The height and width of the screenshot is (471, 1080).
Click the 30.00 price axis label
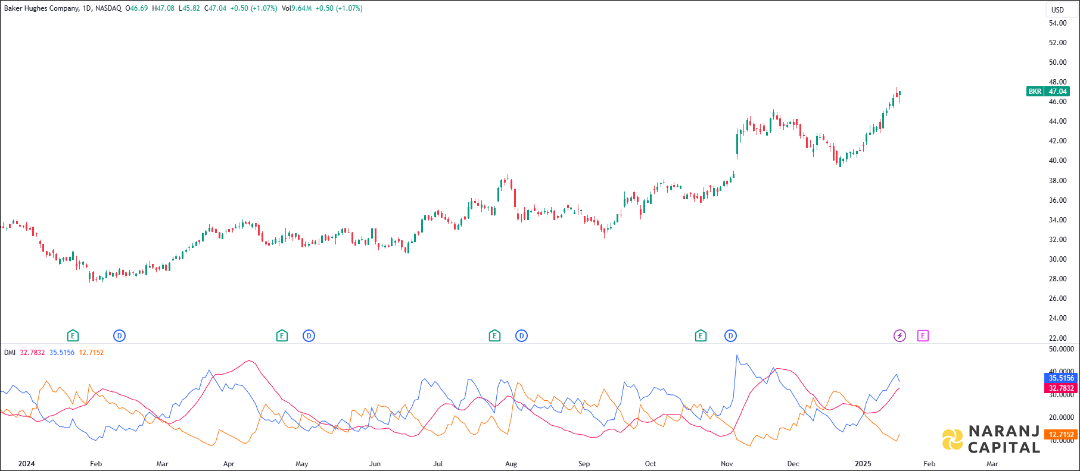click(1058, 259)
